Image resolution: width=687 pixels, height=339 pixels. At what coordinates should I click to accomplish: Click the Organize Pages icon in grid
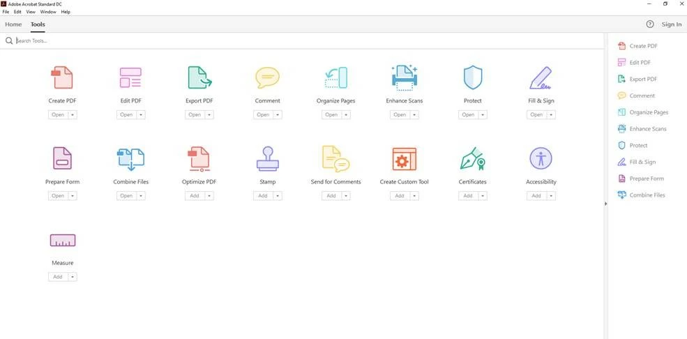[x=336, y=77]
